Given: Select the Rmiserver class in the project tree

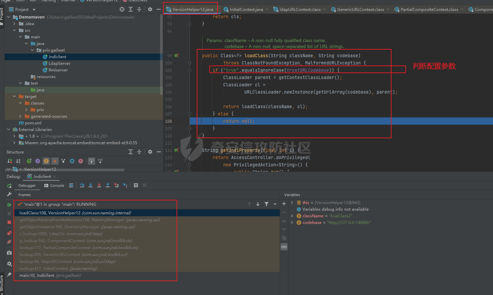Looking at the screenshot, I should [x=58, y=70].
